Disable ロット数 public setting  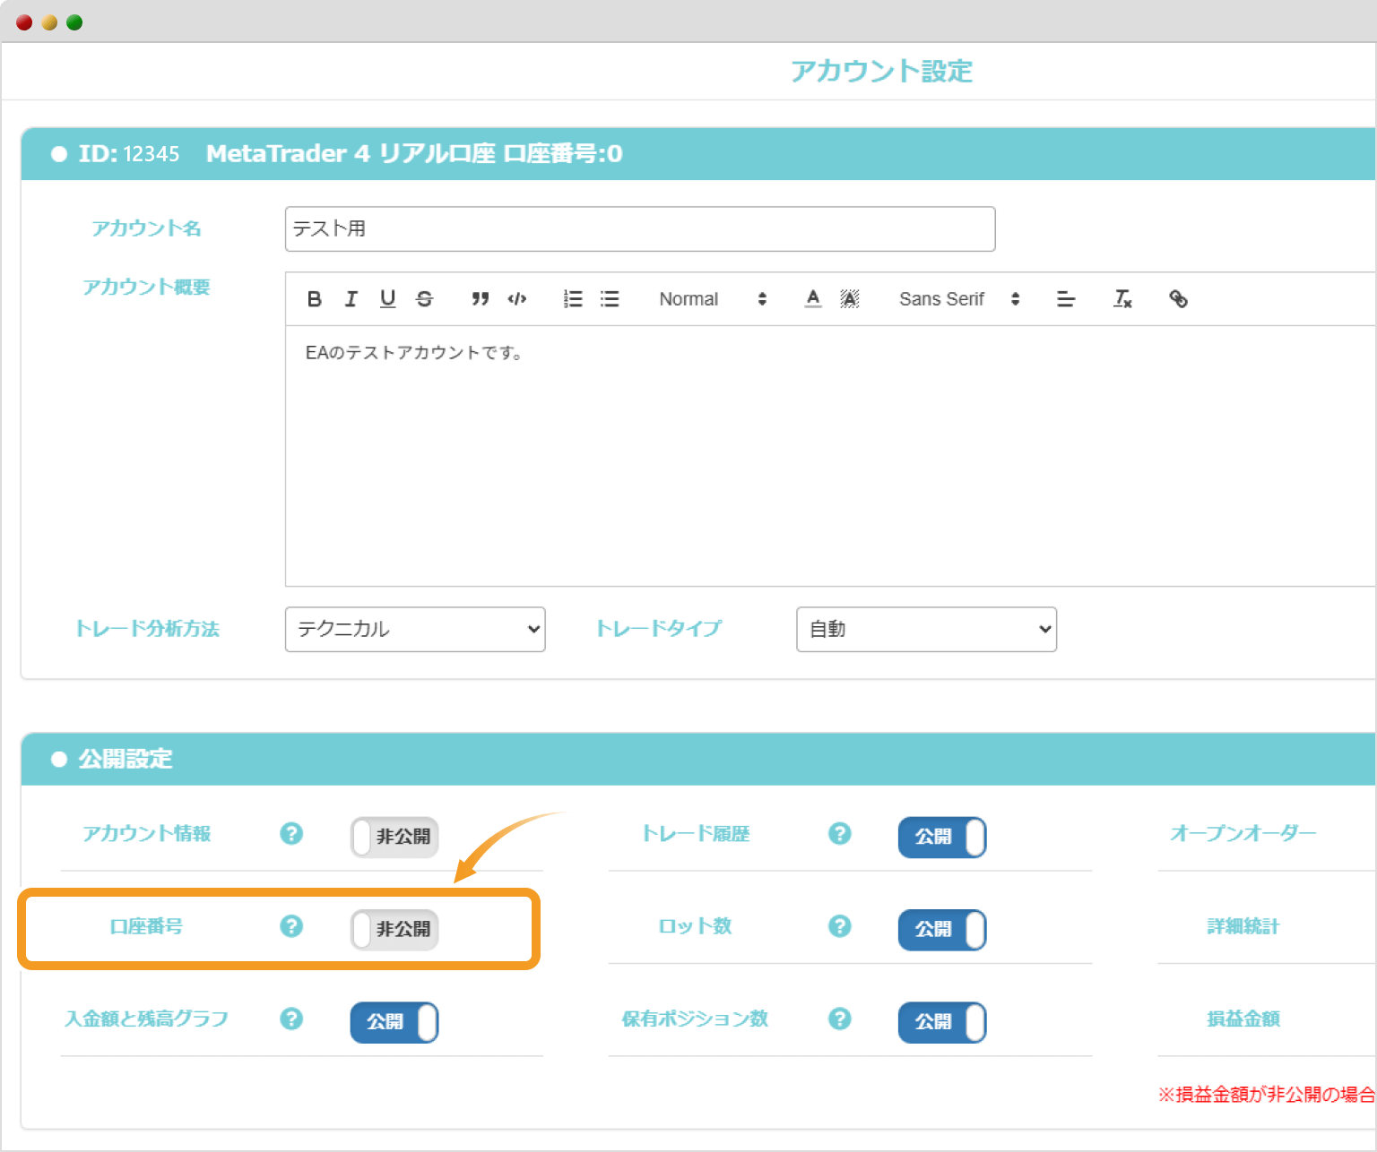pos(941,930)
